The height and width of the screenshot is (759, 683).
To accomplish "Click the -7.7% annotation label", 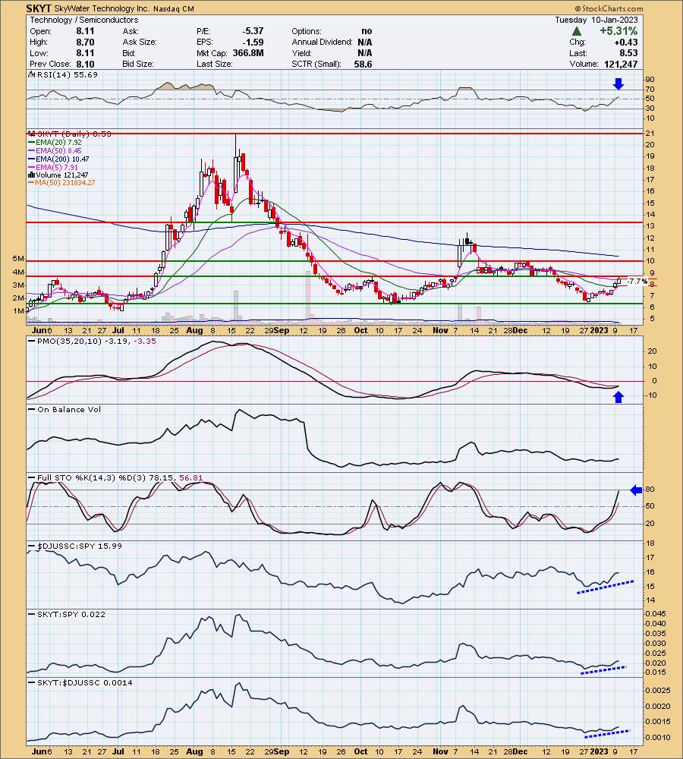I will [x=637, y=282].
